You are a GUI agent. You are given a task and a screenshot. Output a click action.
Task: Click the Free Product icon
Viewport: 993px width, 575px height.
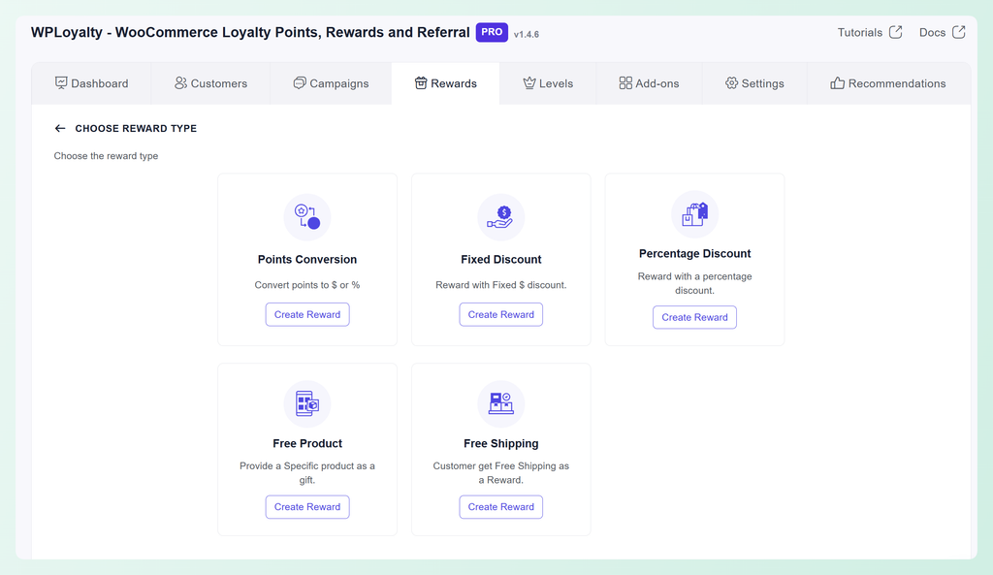(307, 403)
